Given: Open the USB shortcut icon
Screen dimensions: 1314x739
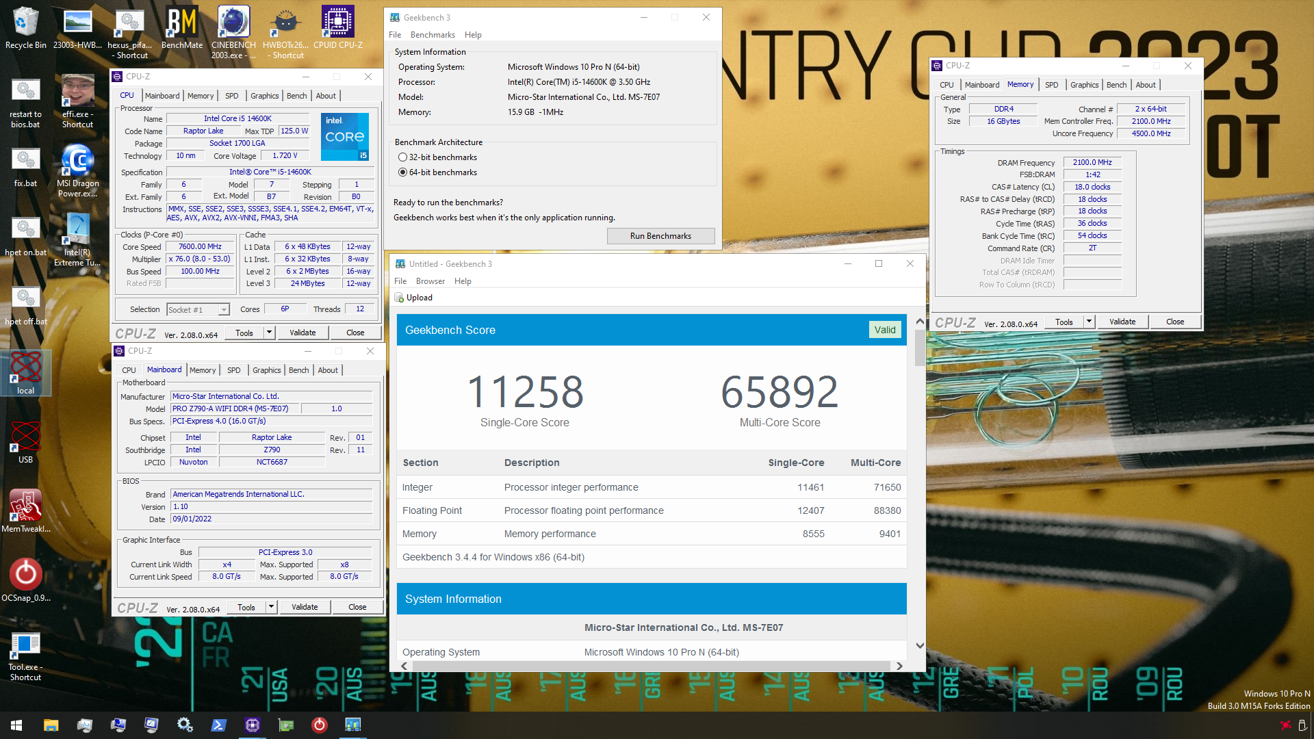Looking at the screenshot, I should [25, 442].
